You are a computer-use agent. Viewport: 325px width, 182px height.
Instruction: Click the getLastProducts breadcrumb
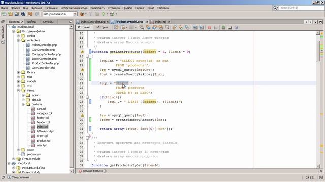pyautogui.click(x=92, y=171)
